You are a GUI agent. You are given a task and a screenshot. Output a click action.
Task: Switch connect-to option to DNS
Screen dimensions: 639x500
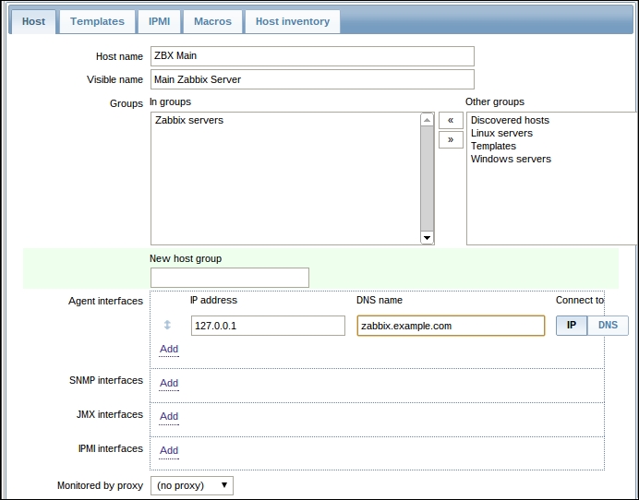(x=608, y=326)
